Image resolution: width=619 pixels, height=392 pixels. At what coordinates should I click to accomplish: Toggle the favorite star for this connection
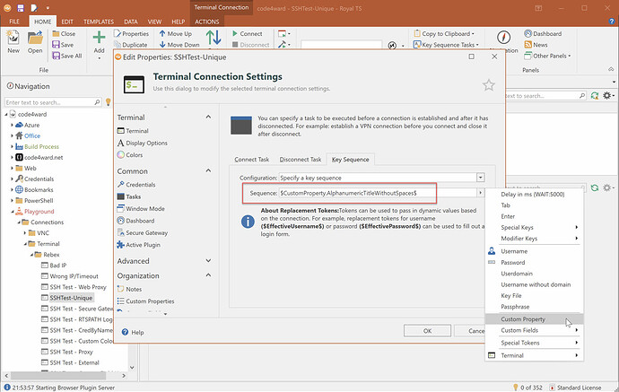point(488,85)
